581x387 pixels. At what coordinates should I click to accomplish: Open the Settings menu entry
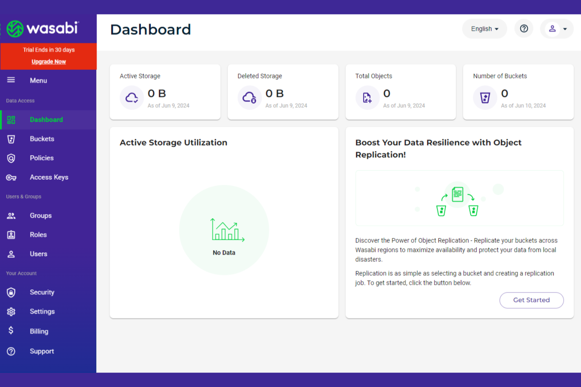click(x=42, y=311)
